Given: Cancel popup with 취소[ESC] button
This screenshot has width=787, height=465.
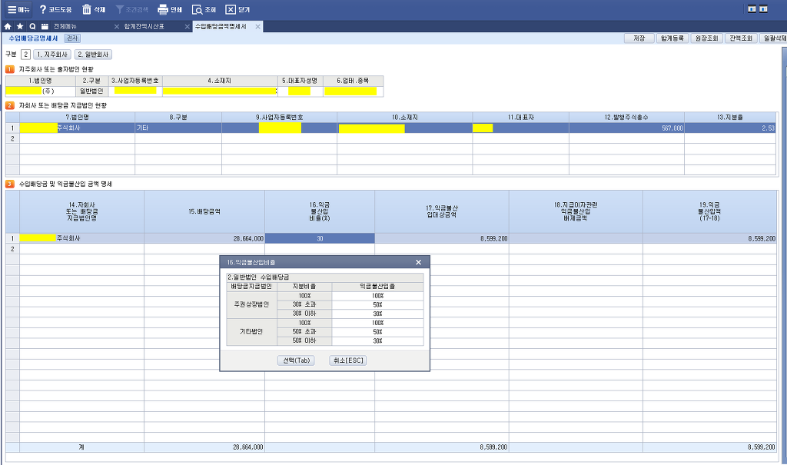Looking at the screenshot, I should pyautogui.click(x=348, y=360).
